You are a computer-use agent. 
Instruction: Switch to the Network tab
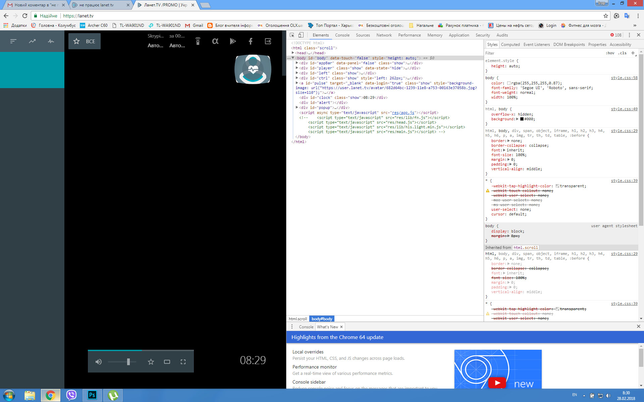(x=384, y=35)
